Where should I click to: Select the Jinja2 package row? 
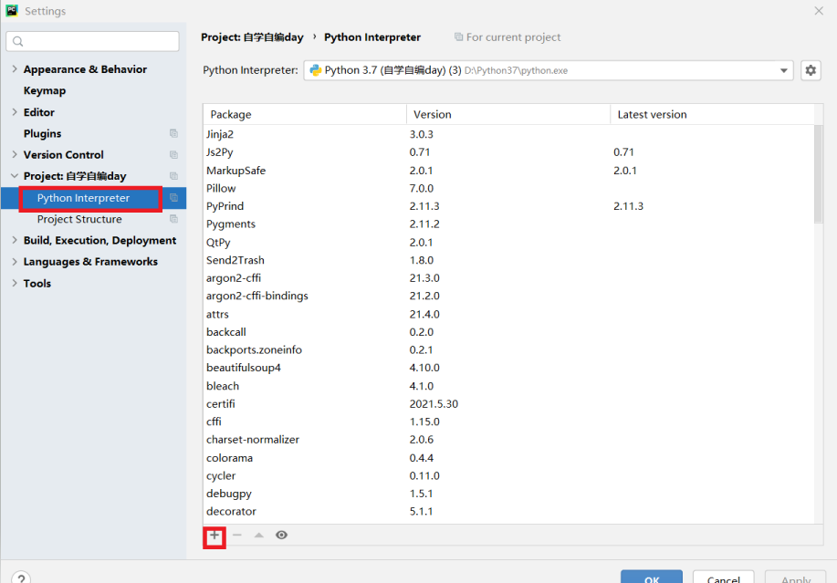tap(508, 134)
